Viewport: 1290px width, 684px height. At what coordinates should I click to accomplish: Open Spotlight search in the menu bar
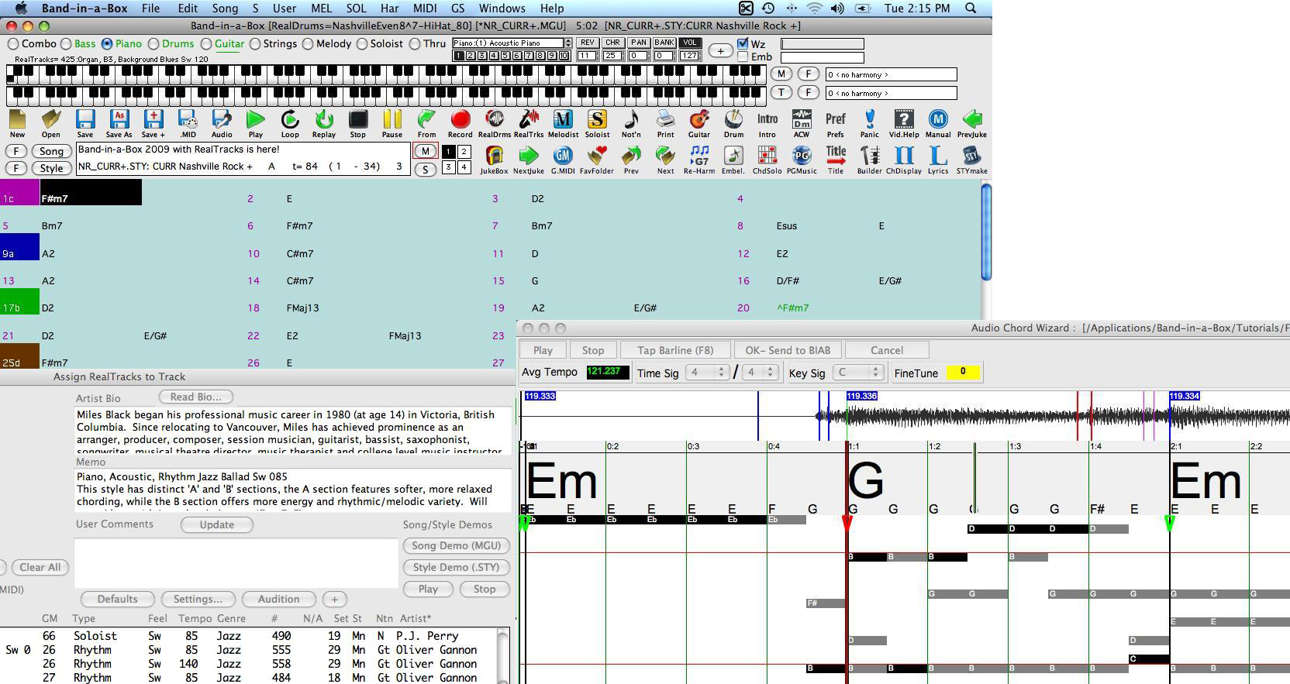click(x=971, y=9)
